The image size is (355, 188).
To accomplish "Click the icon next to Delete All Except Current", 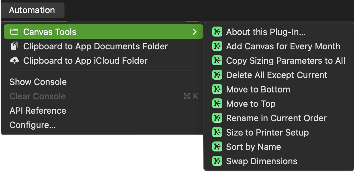I will 217,75.
